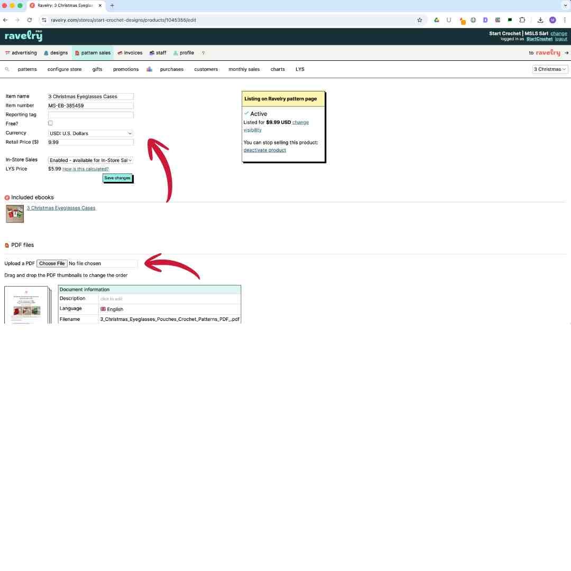Expand the 3 Christmas selector at top right
Image resolution: width=571 pixels, height=571 pixels.
click(x=550, y=69)
